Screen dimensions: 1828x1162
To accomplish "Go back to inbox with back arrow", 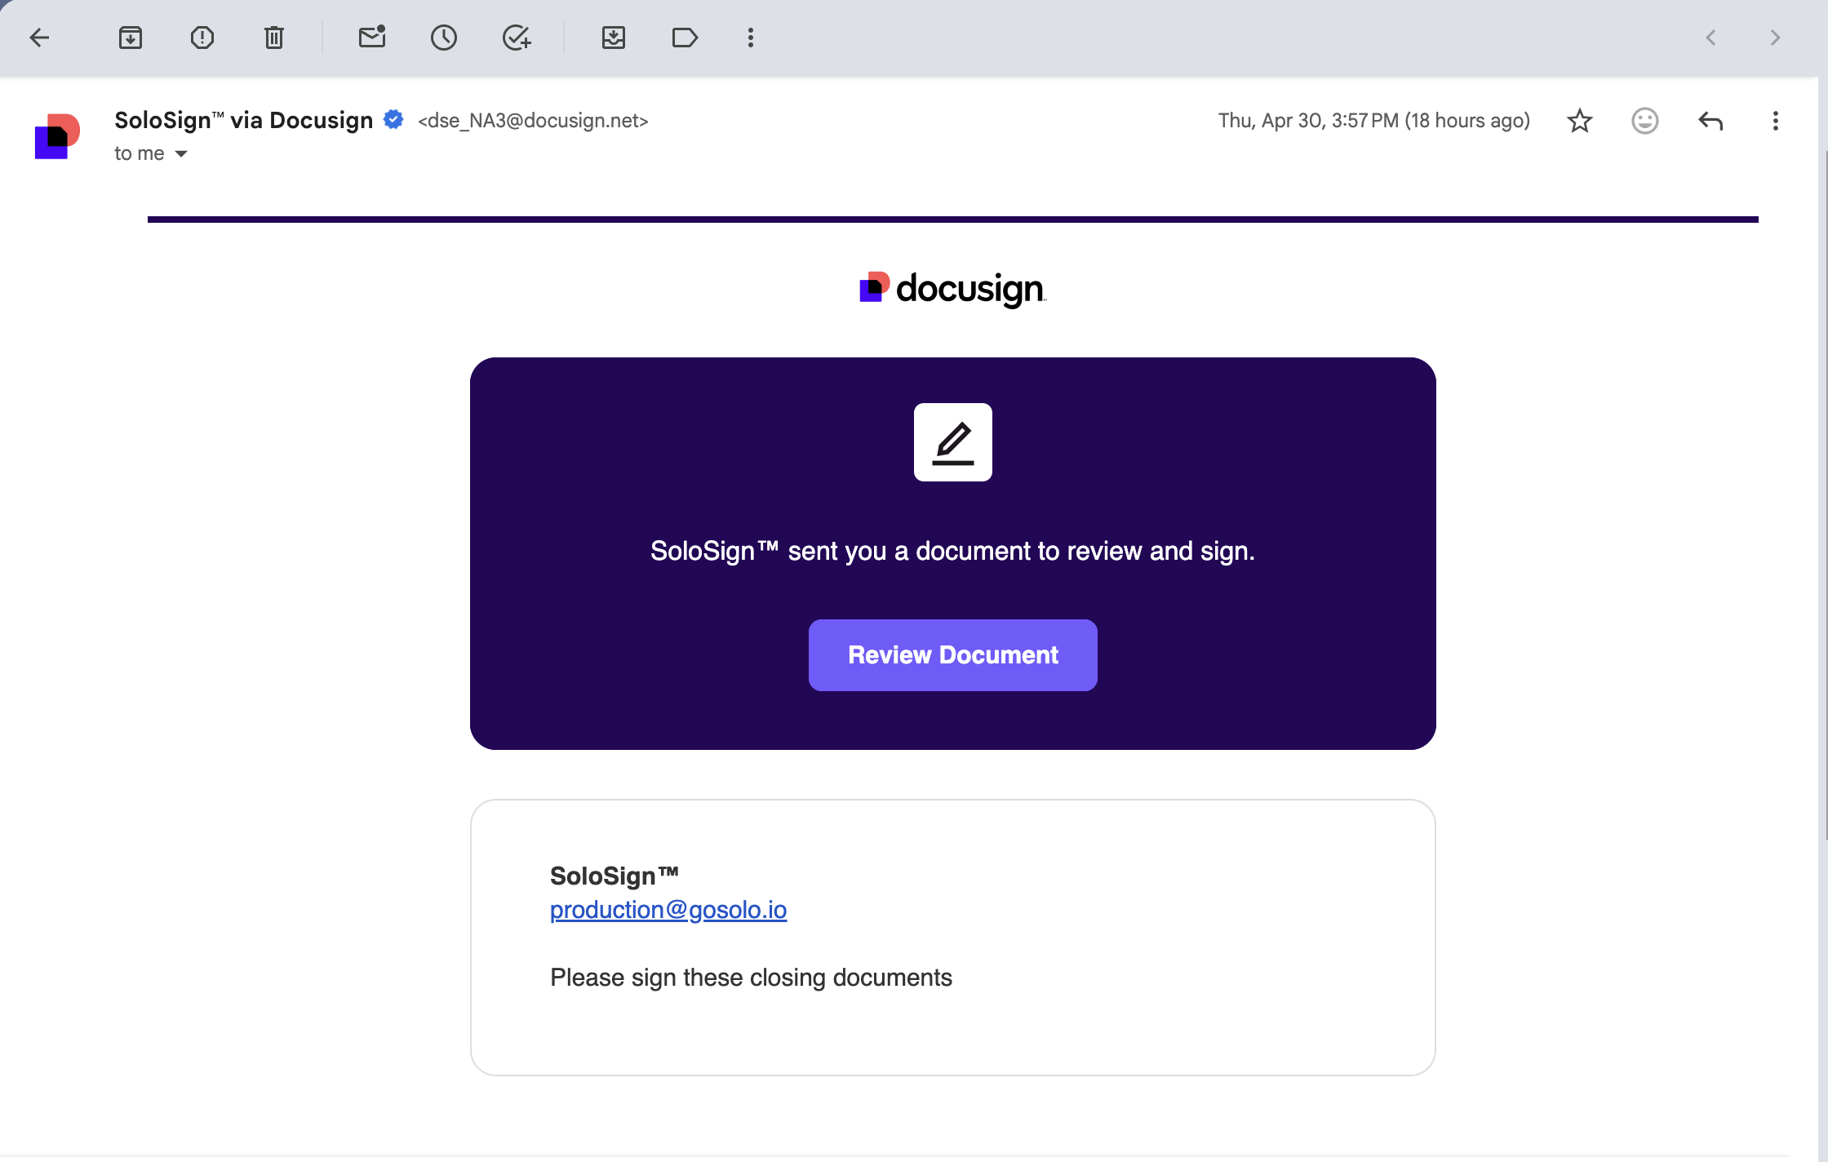I will (x=39, y=38).
